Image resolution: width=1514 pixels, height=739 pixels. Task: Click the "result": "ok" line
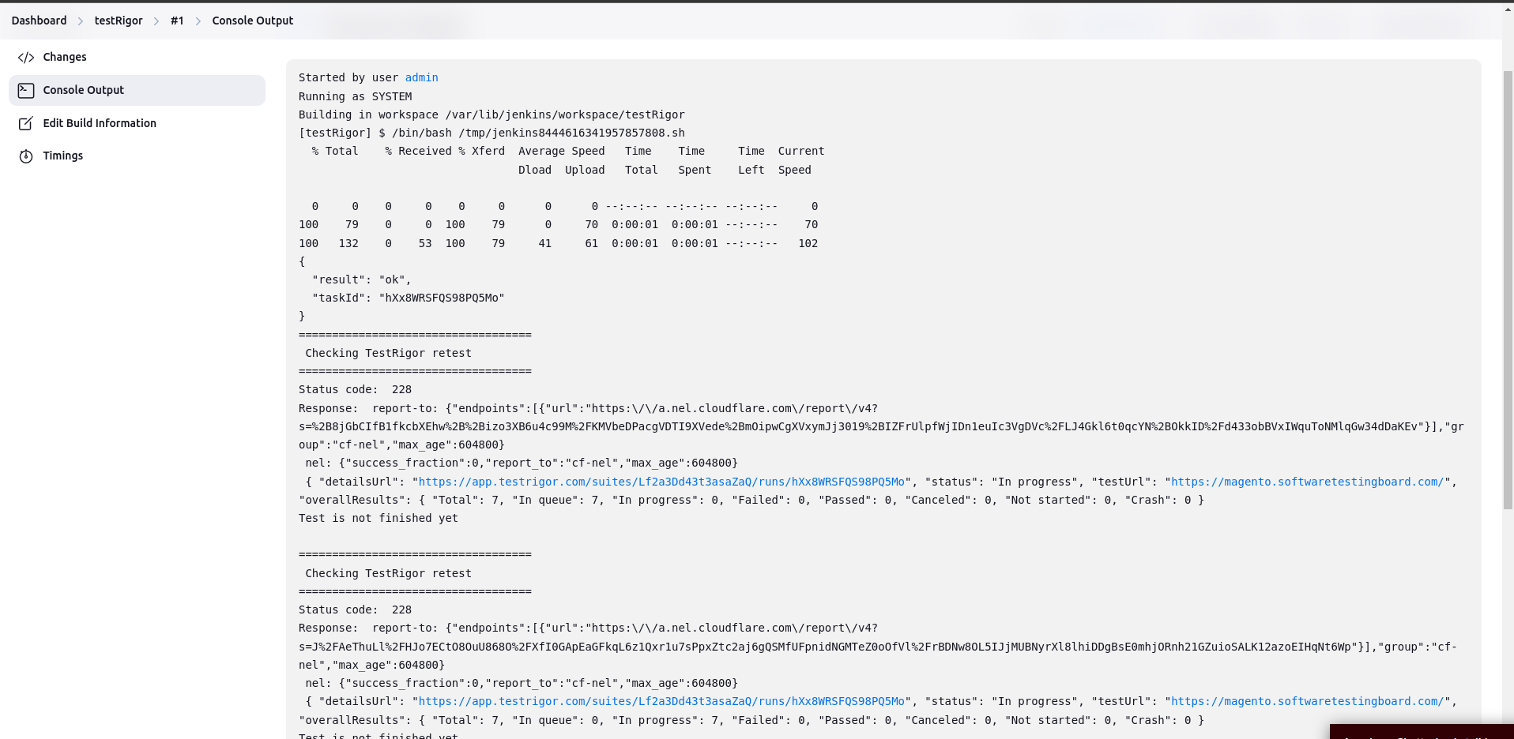pyautogui.click(x=361, y=279)
